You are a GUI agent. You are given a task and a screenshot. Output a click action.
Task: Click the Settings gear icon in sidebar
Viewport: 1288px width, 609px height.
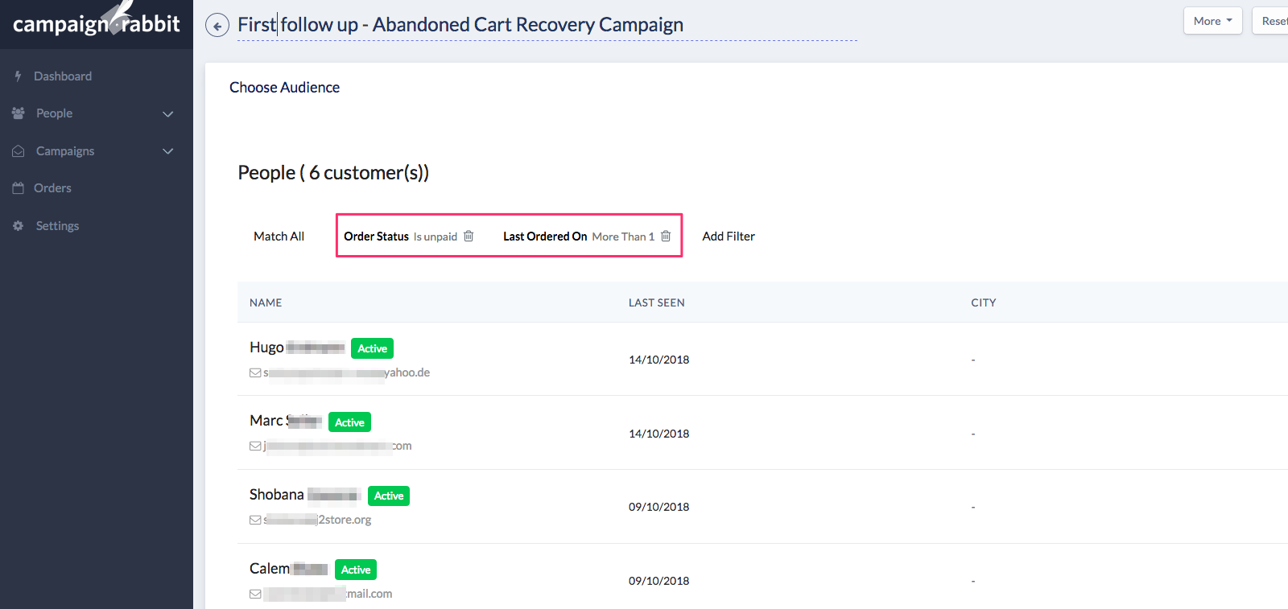point(19,226)
